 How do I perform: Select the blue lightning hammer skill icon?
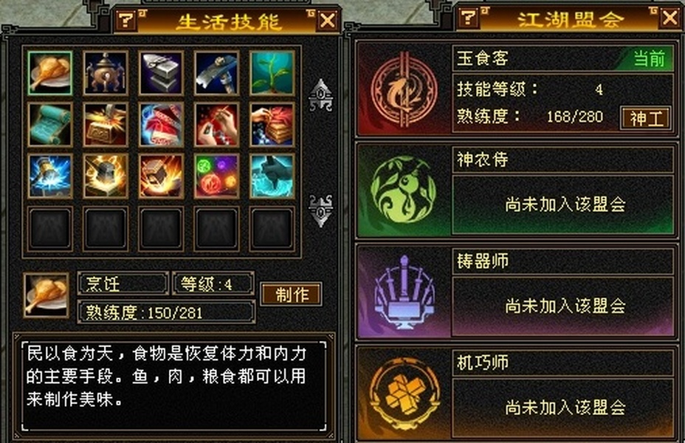coord(49,176)
